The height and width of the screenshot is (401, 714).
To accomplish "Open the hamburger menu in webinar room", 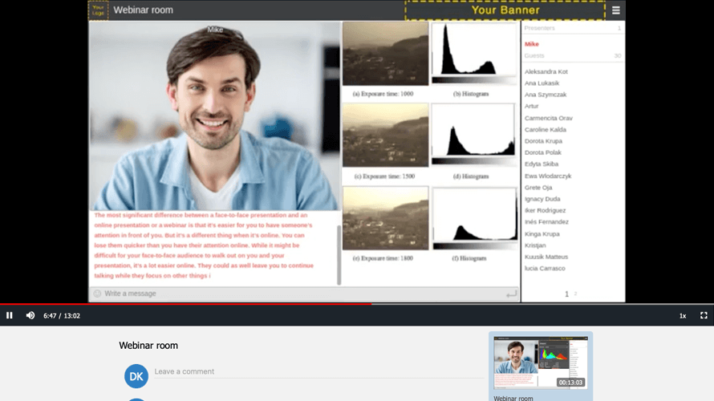I will point(615,10).
